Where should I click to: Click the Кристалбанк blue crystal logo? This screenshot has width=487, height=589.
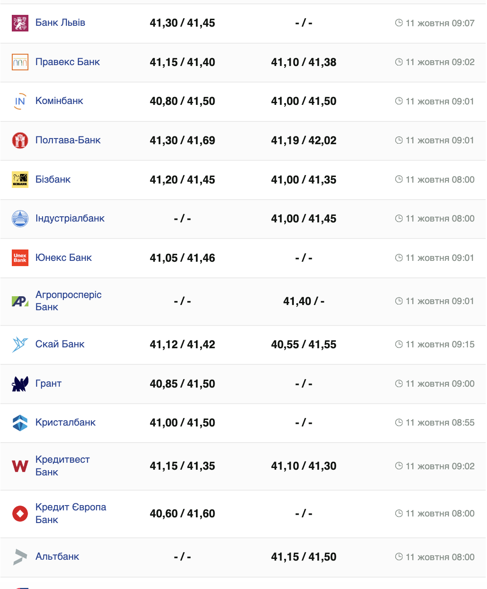pos(20,423)
